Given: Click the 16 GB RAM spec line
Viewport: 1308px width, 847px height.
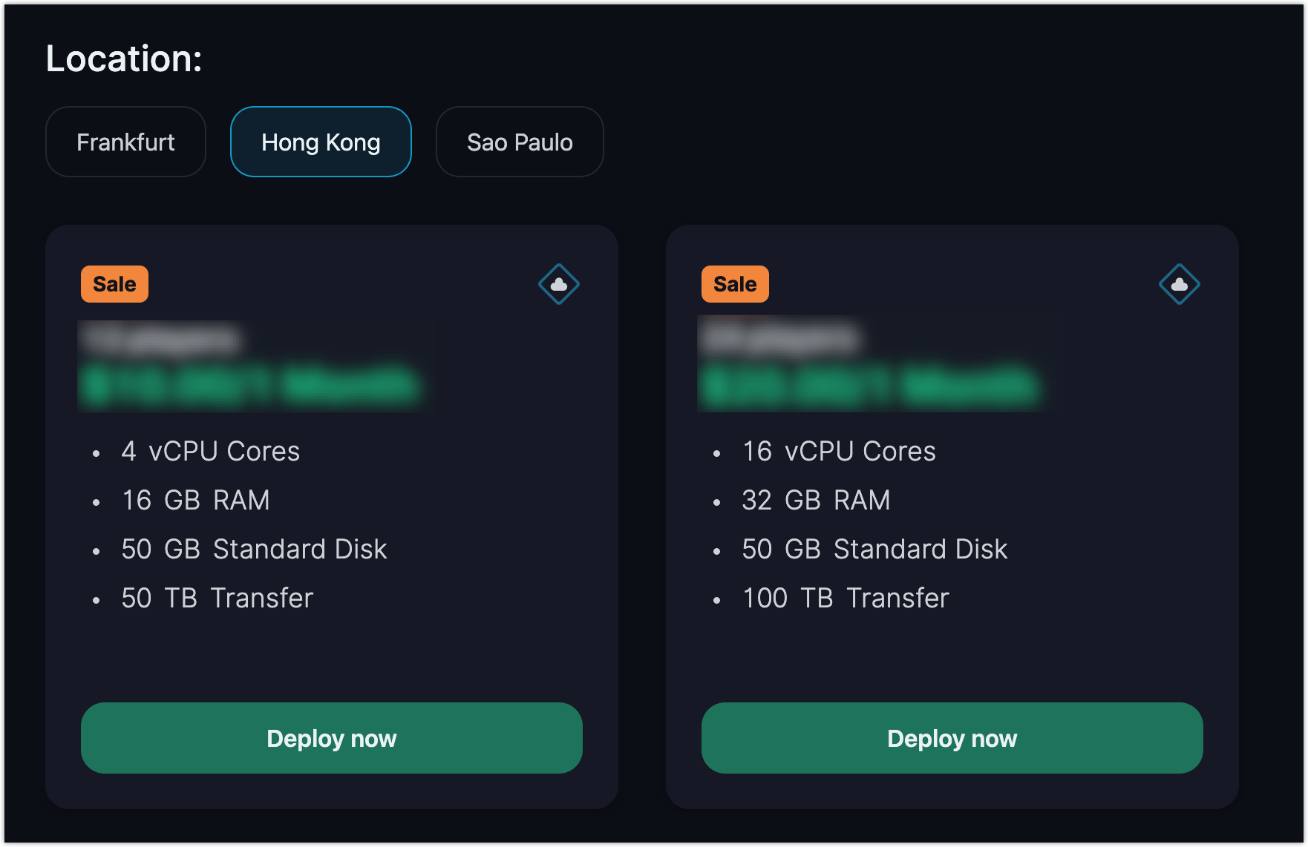Looking at the screenshot, I should click(196, 500).
